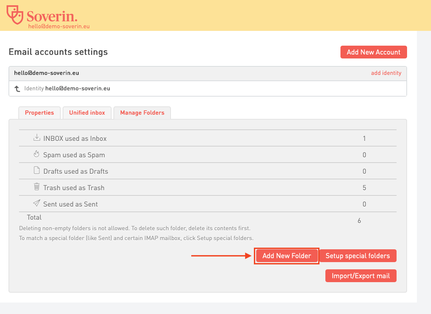The image size is (431, 314).
Task: Click the identity arrow icon
Action: pos(17,89)
